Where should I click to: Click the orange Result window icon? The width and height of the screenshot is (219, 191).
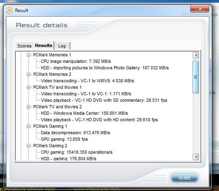coord(10,11)
